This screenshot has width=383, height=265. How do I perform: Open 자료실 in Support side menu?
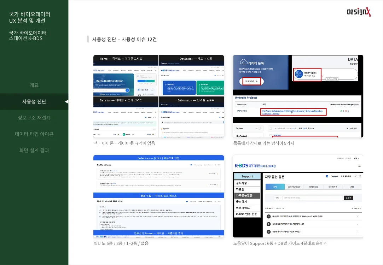(247, 189)
